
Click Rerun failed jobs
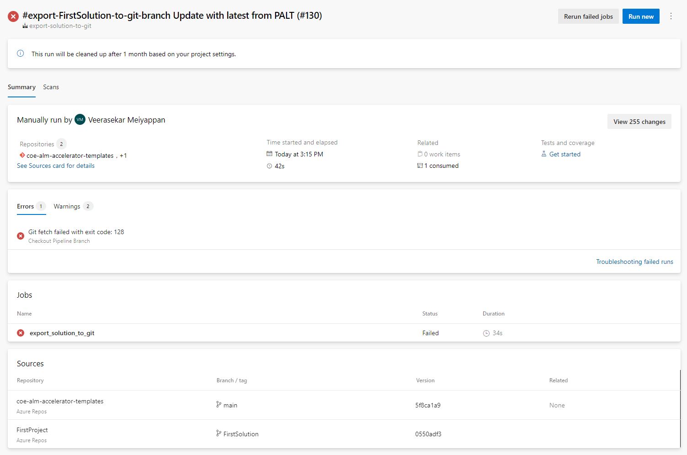588,16
